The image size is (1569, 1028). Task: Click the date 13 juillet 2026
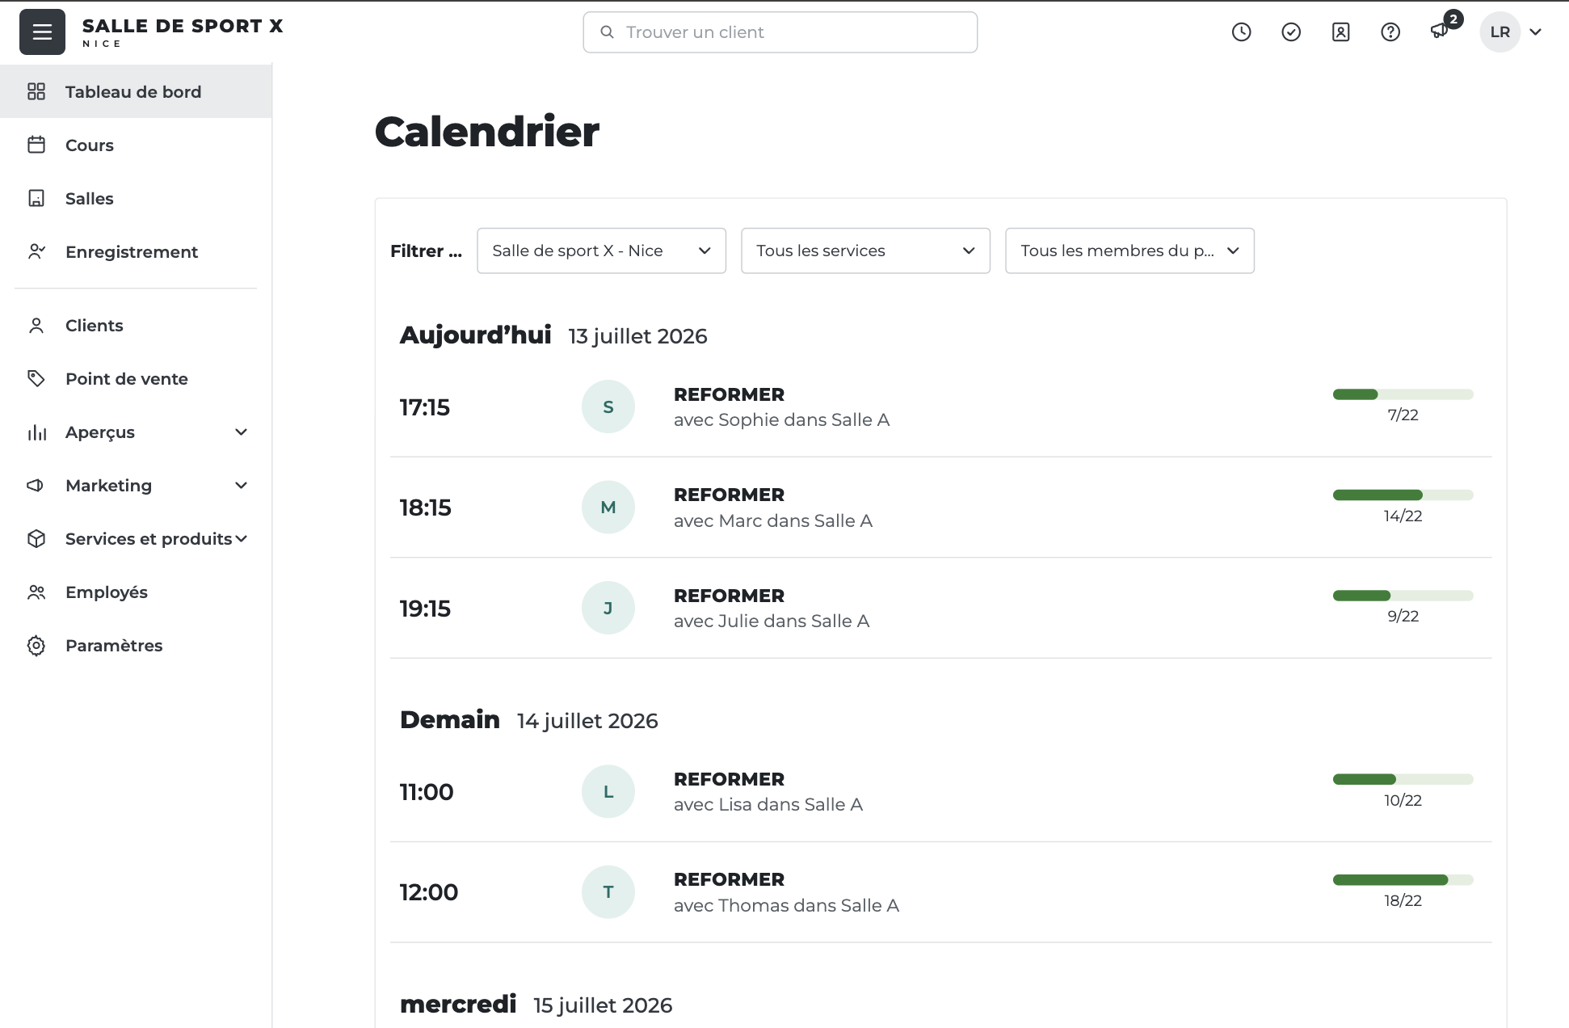pos(637,336)
